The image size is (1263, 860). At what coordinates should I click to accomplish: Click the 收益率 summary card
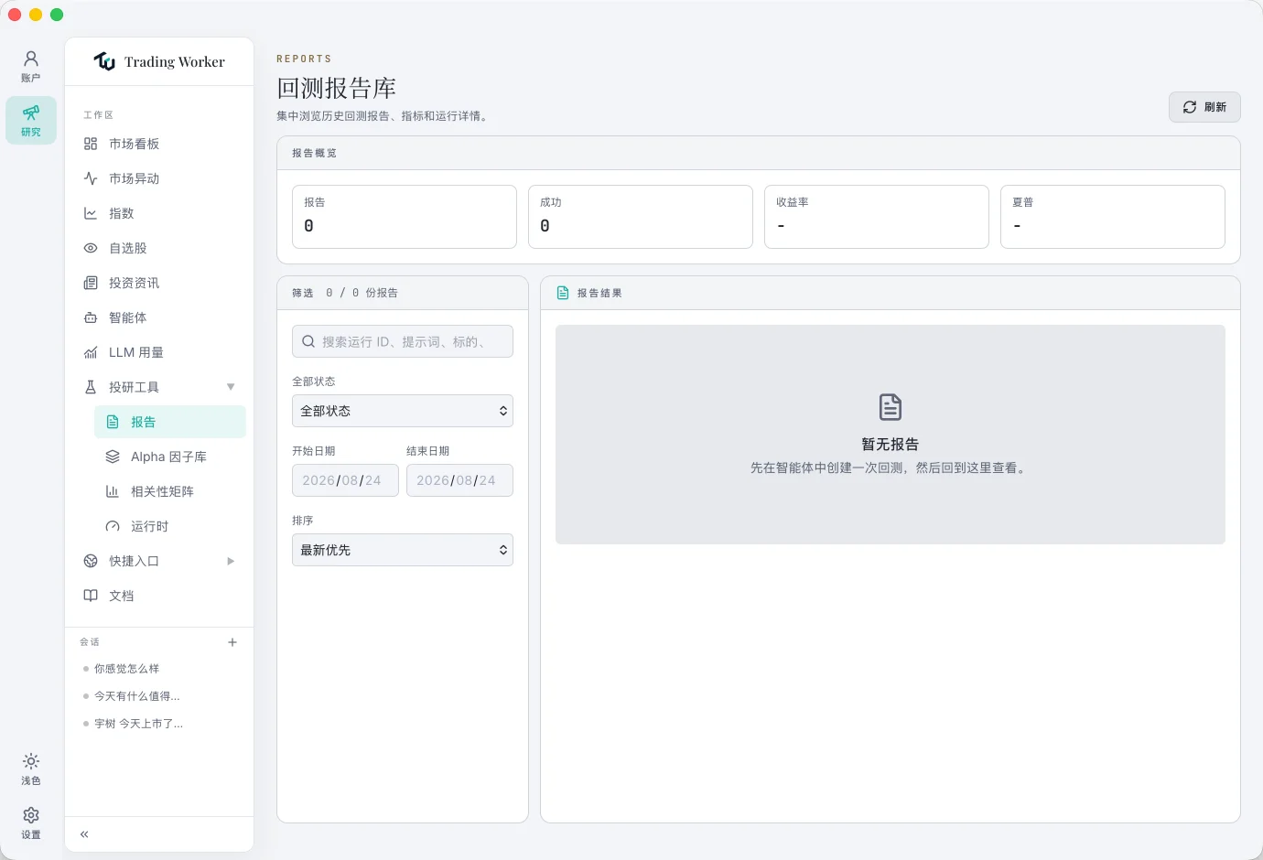coord(877,217)
